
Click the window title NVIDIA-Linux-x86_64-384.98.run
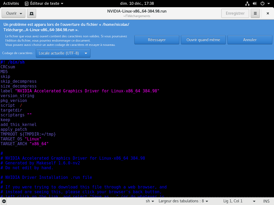(x=137, y=11)
